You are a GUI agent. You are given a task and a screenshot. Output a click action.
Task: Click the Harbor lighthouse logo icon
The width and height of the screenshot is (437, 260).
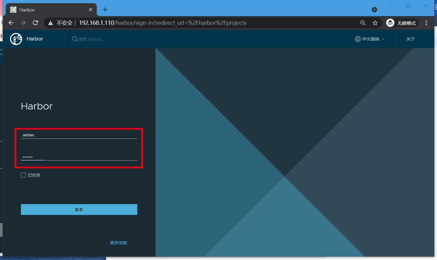[x=16, y=39]
